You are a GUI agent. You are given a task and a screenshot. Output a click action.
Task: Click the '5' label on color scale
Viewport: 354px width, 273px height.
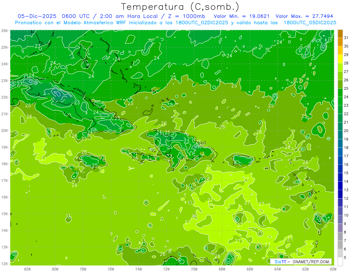[x=345, y=258]
